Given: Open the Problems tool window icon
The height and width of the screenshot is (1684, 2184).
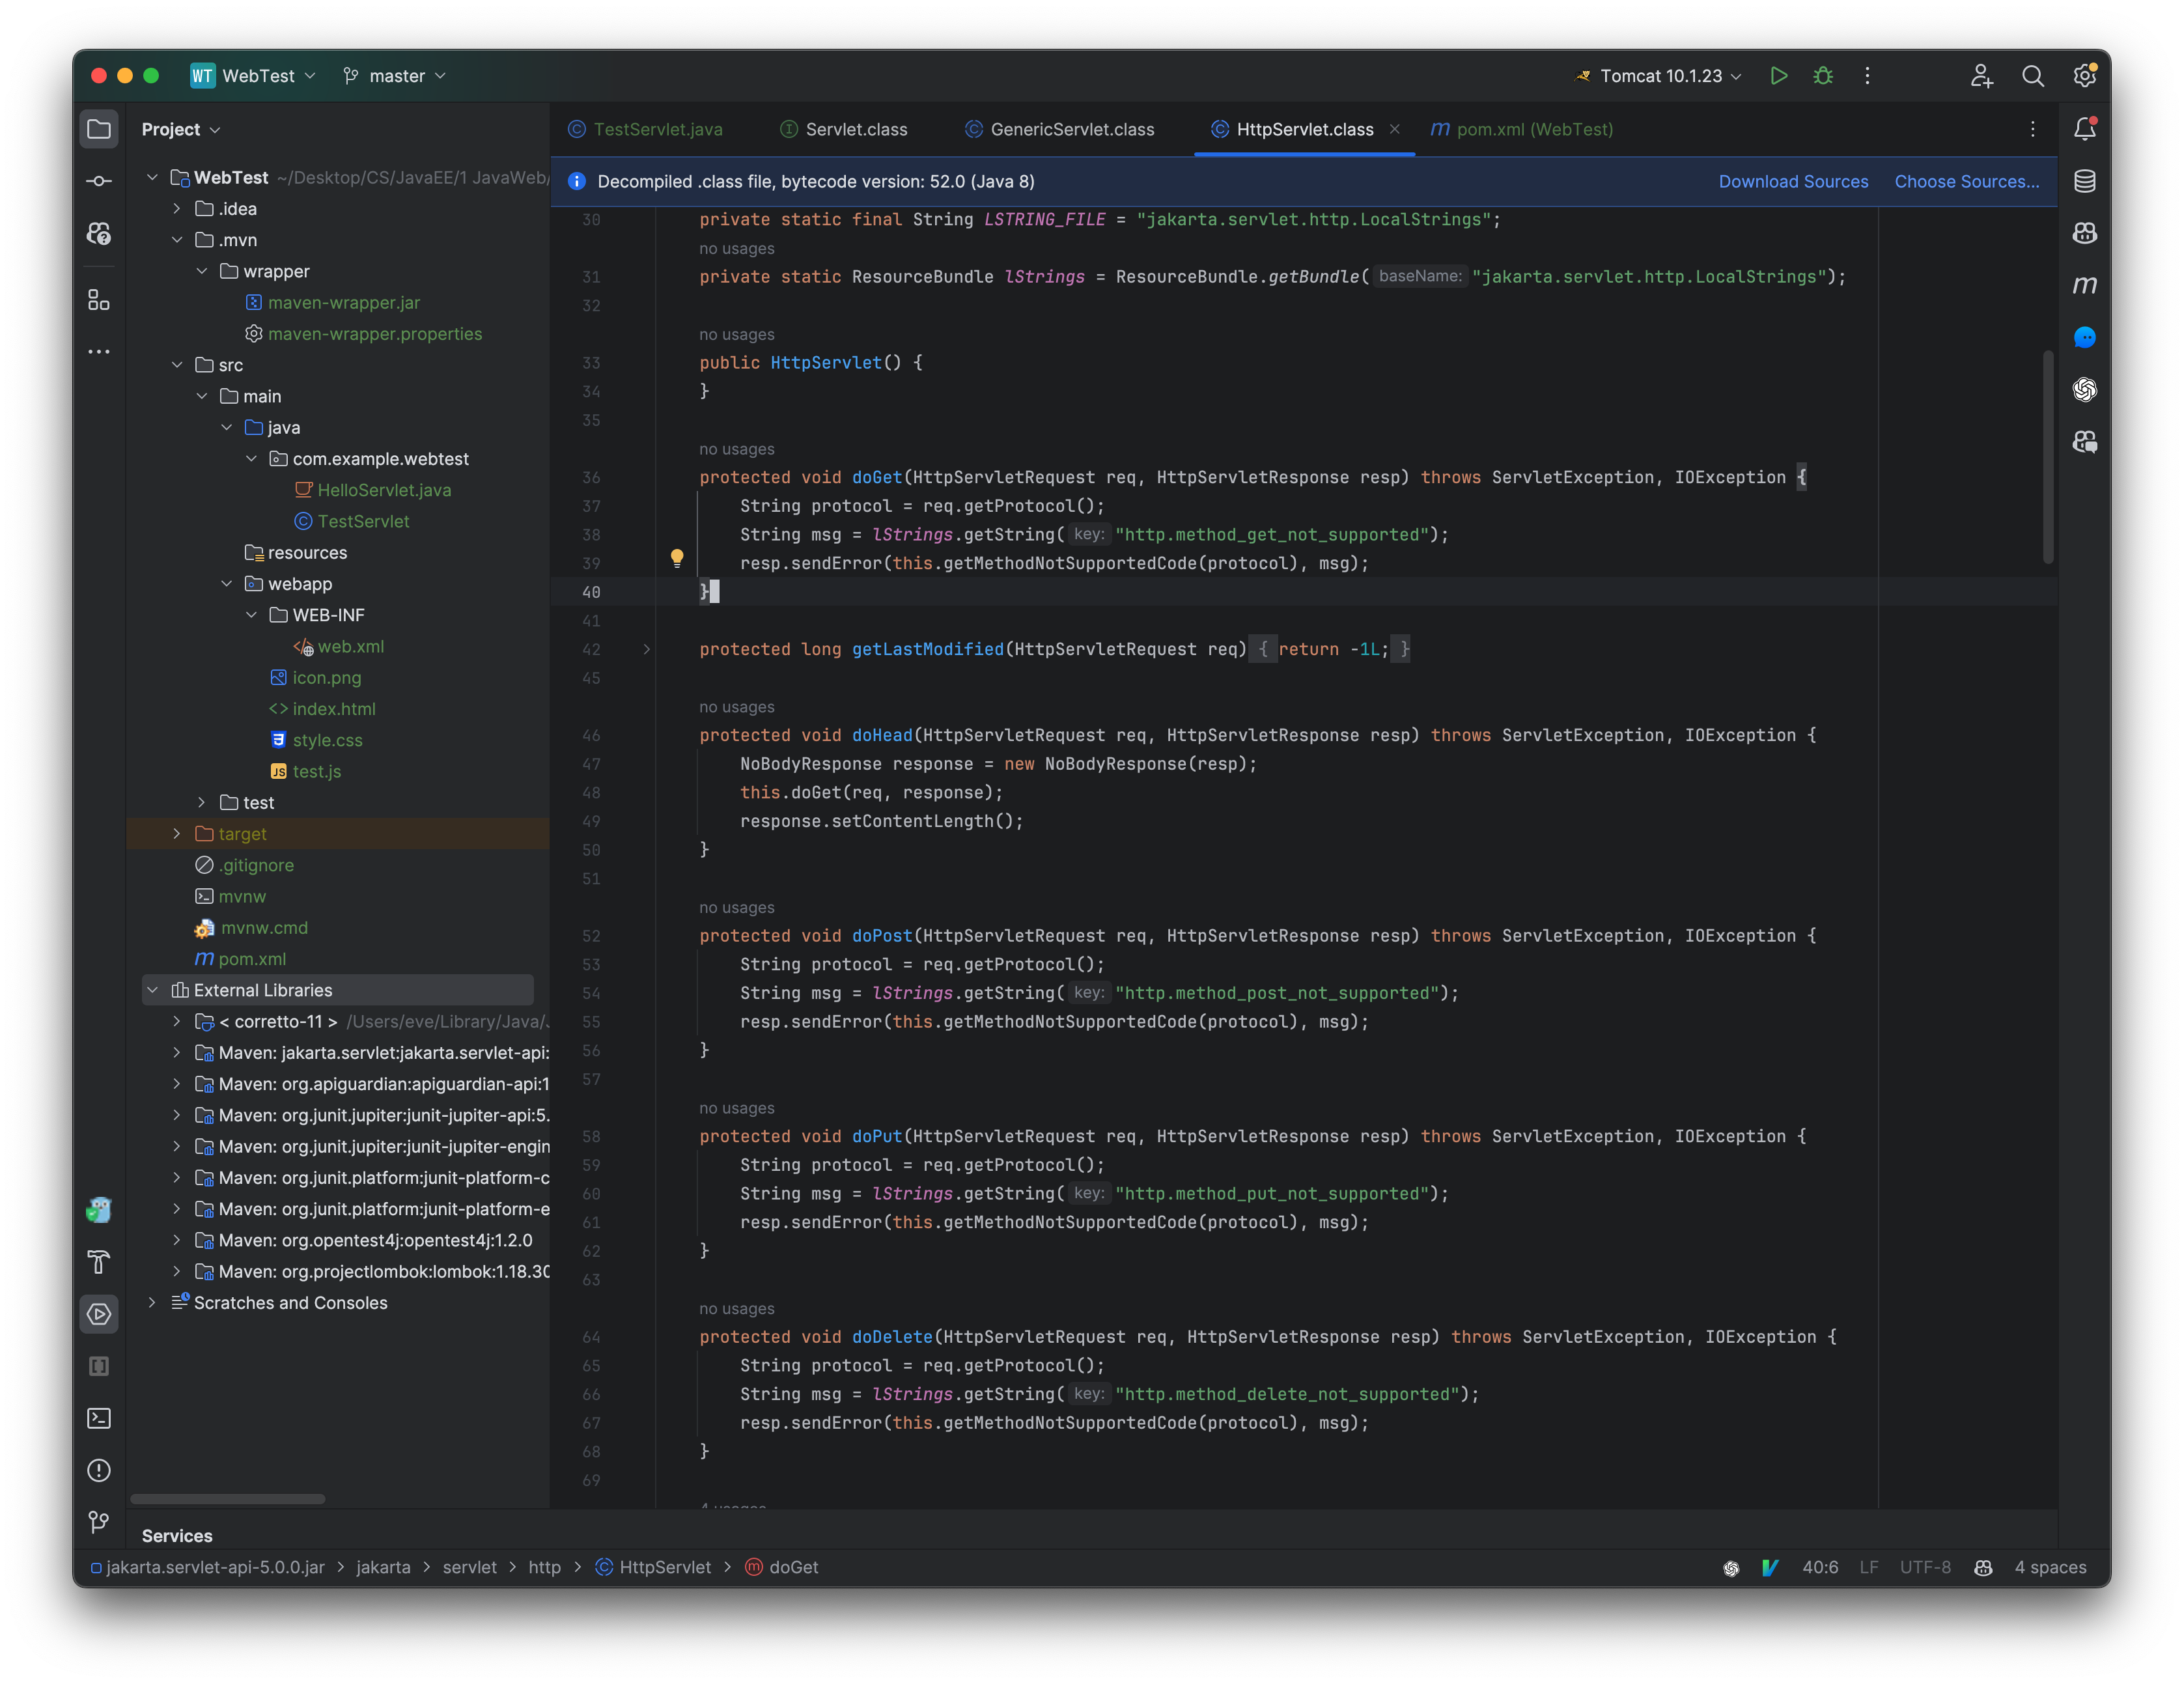Looking at the screenshot, I should [x=99, y=1470].
